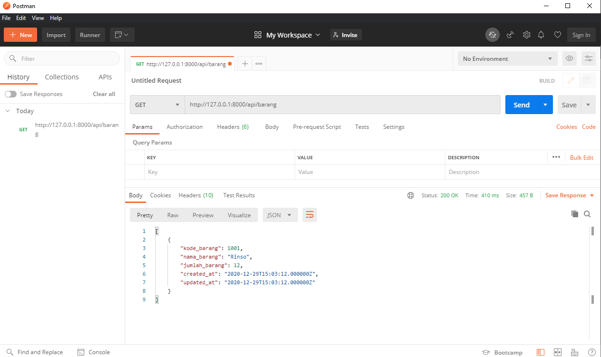Send the GET request

tap(522, 105)
